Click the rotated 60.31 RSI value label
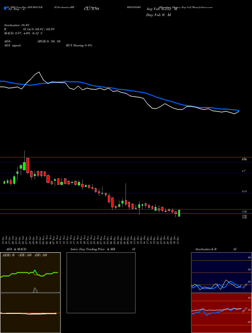Image resolution: width=252 pixels, height=333 pixels. (x=244, y=310)
